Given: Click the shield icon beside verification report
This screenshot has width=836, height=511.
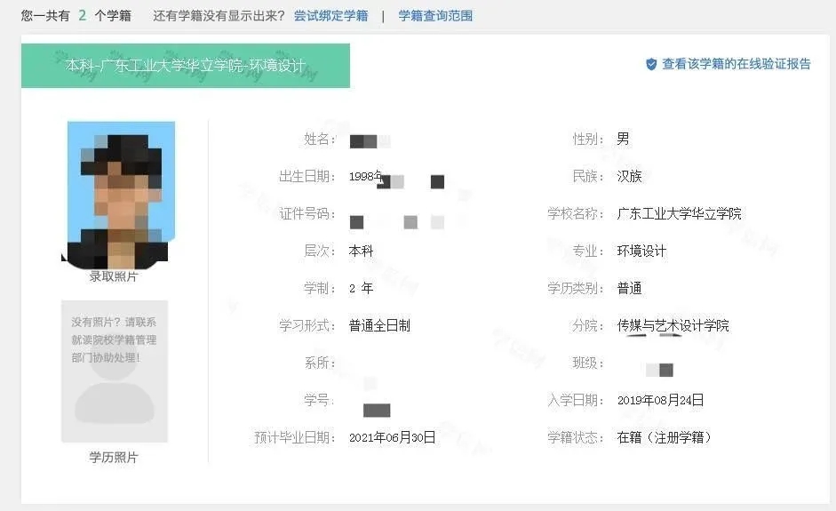Looking at the screenshot, I should point(651,65).
